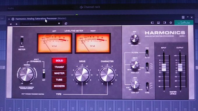This screenshot has width=198, height=111.
Task: Click the CHARACTER knob
Action: click(x=107, y=74)
